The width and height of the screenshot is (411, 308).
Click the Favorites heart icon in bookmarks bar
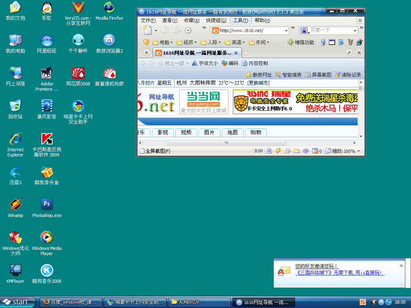[x=146, y=42]
